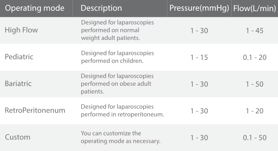Viewport: 278px width, 151px height.
Task: Pick the RetroPeritonenum operating mode
Action: click(35, 110)
